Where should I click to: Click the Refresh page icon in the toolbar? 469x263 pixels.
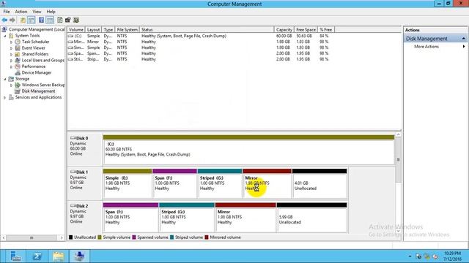[60, 20]
